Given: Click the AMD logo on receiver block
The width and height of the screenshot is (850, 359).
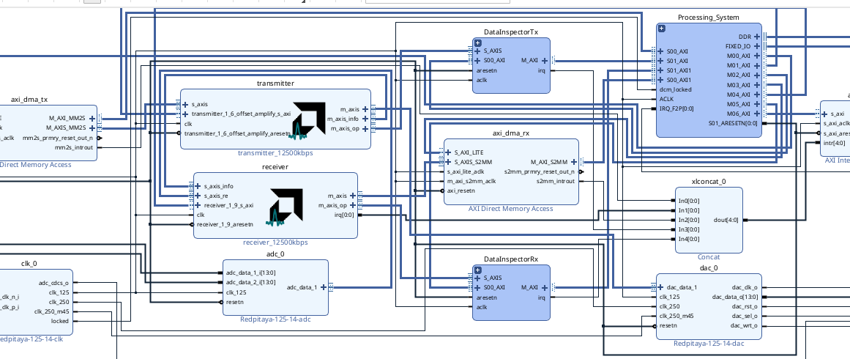Looking at the screenshot, I should (x=286, y=207).
